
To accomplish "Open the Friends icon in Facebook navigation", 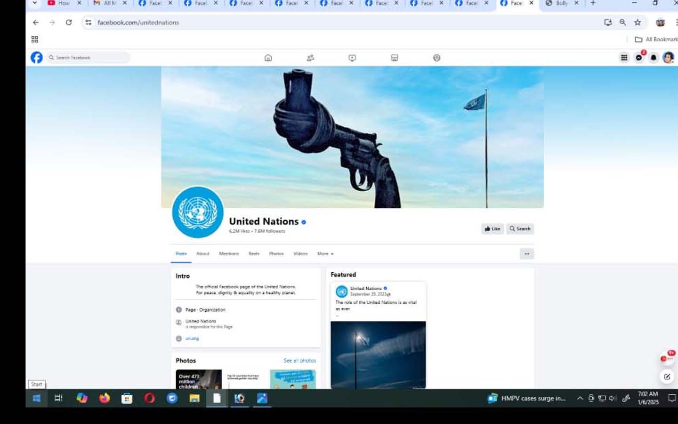I will coord(310,58).
